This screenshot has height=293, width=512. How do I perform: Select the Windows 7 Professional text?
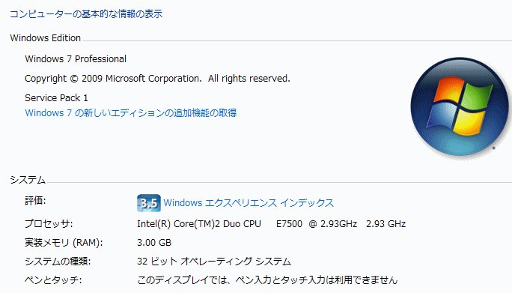tap(76, 59)
